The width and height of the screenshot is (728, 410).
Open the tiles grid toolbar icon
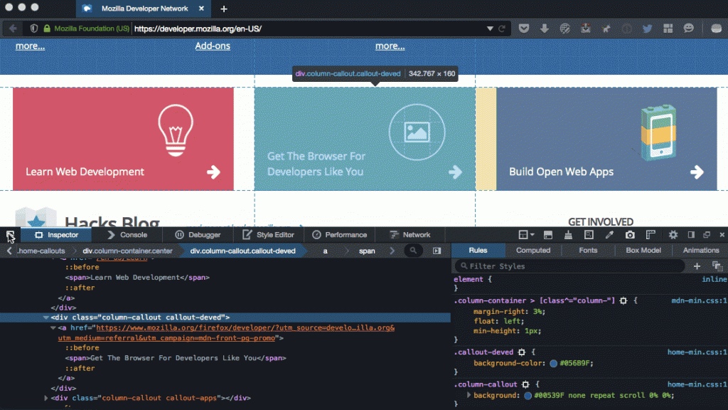(668, 28)
